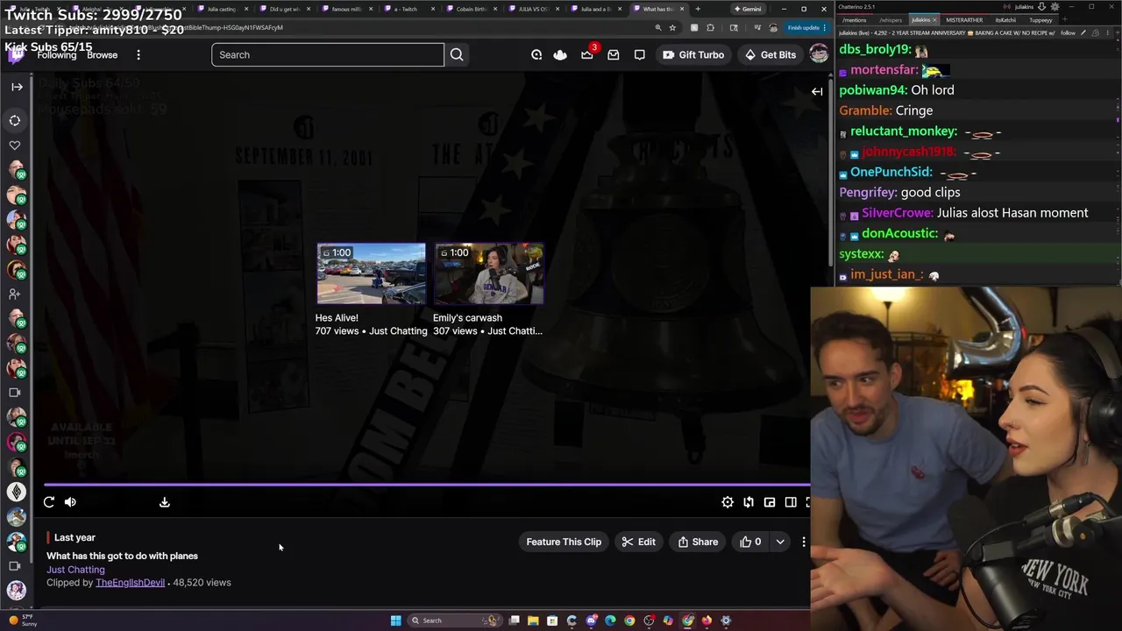Like the clip with the thumbs-up button
1122x631 pixels.
click(x=751, y=542)
